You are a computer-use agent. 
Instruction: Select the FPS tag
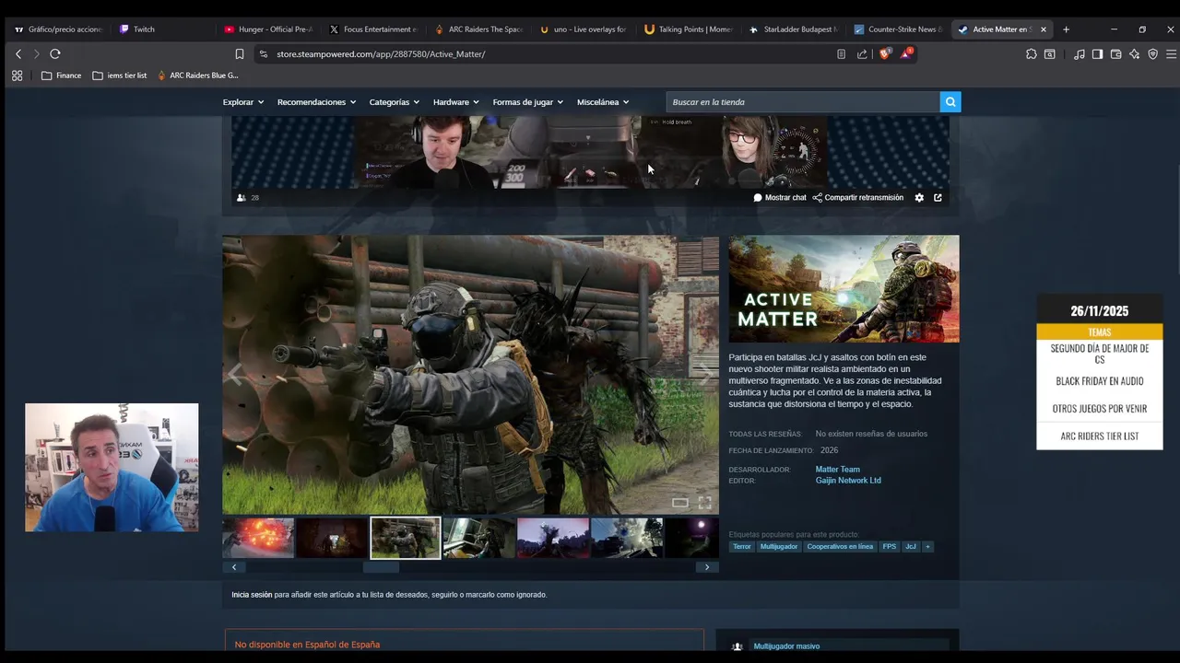[x=889, y=547]
